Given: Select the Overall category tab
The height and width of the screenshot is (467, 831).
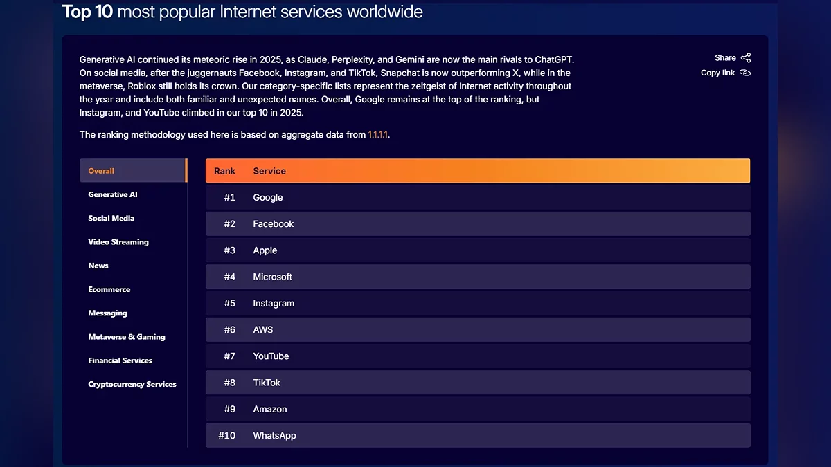Looking at the screenshot, I should click(x=101, y=171).
